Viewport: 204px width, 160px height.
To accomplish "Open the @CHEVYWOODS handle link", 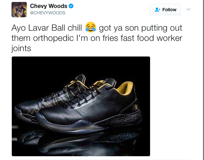I will (x=48, y=13).
